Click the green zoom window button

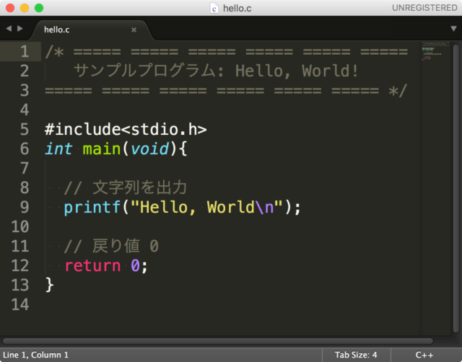[x=39, y=8]
